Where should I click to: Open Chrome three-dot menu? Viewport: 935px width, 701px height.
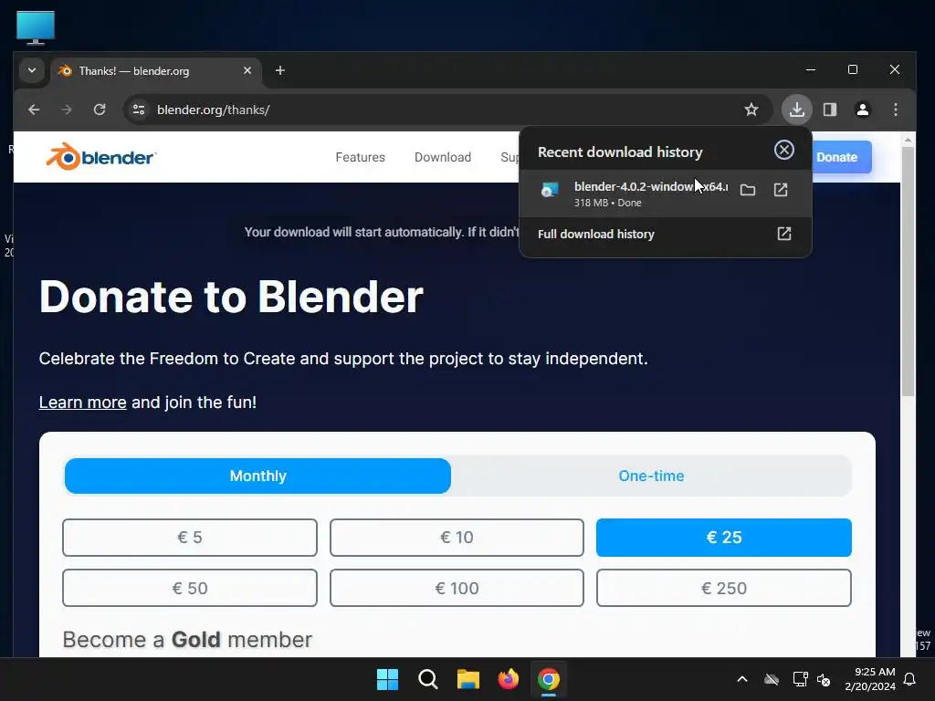coord(896,110)
